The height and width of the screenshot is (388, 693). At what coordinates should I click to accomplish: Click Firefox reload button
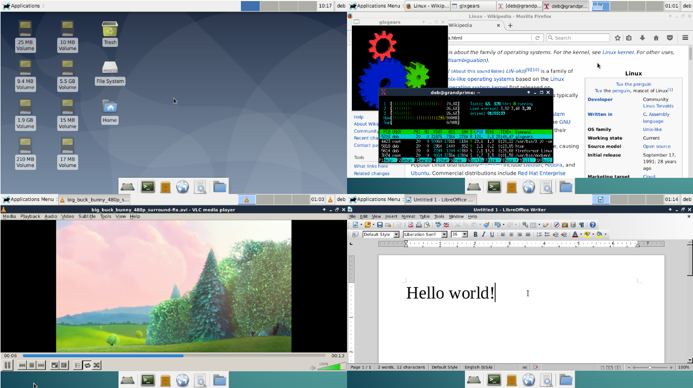537,38
